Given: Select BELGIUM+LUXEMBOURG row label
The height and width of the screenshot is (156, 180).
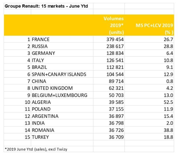Looking at the screenshot, I should pos(59,95).
